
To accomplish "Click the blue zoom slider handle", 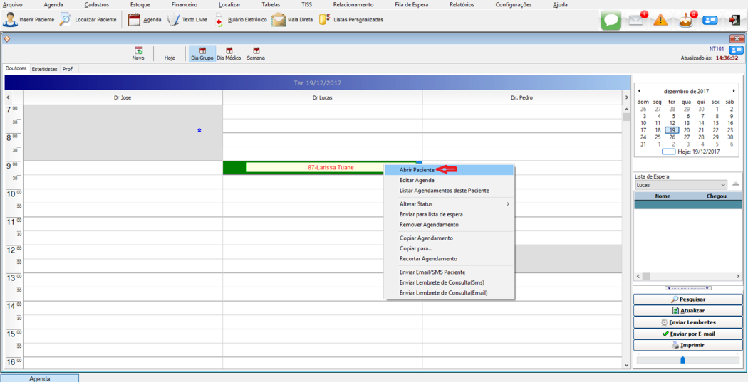I will click(682, 360).
